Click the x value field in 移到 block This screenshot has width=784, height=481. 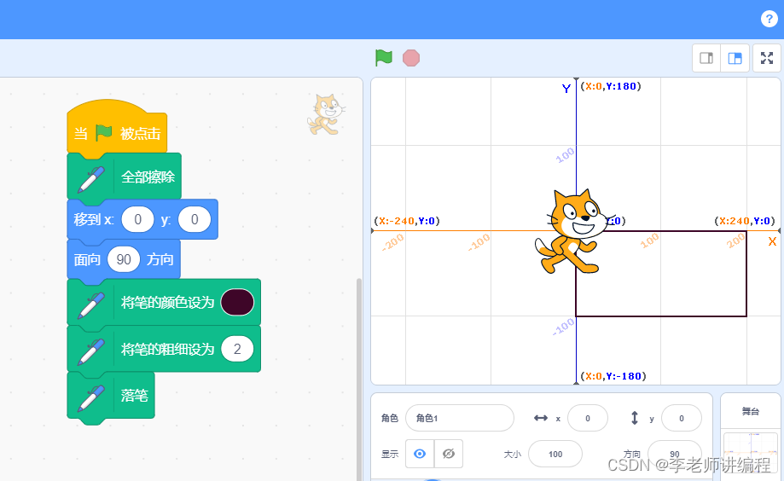click(x=138, y=219)
